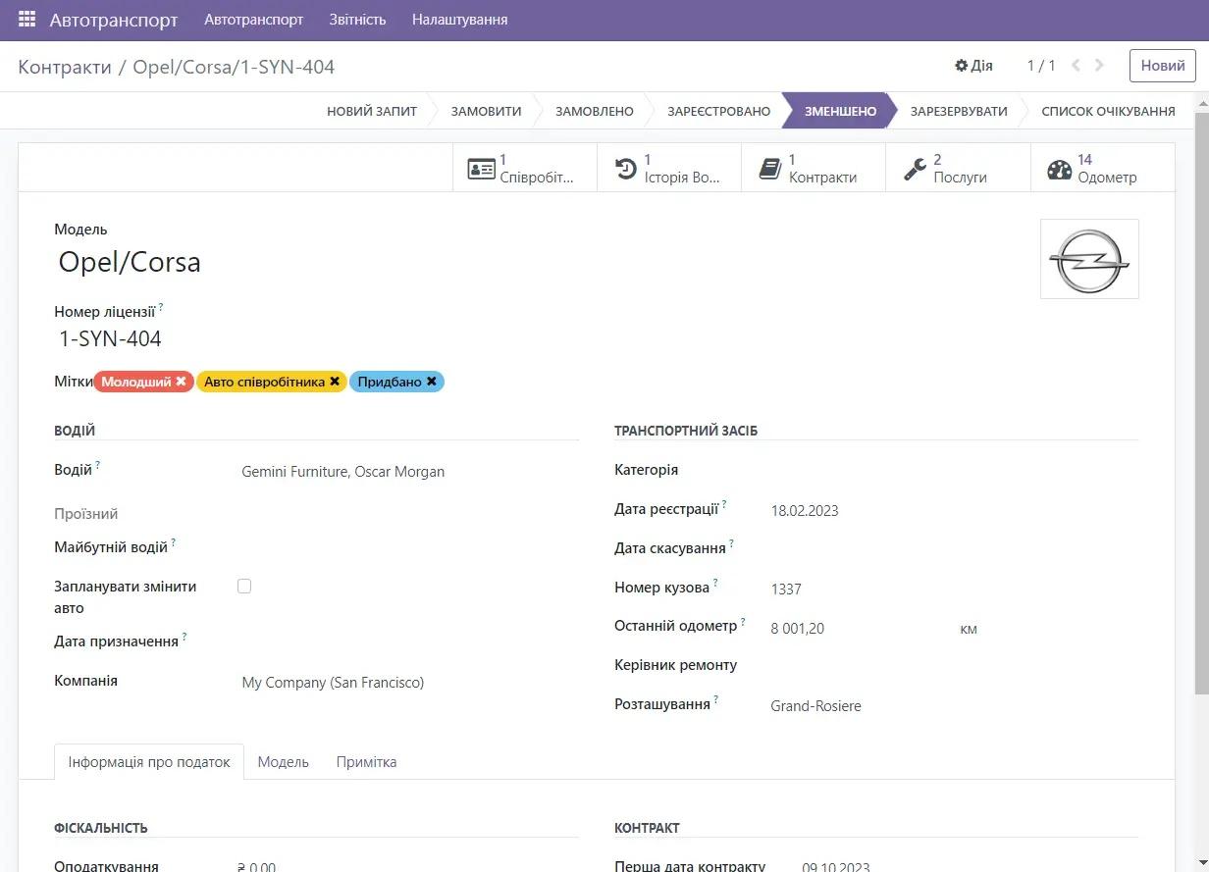Viewport: 1209px width, 872px height.
Task: Switch to the Інформація про податок tab
Action: [149, 762]
